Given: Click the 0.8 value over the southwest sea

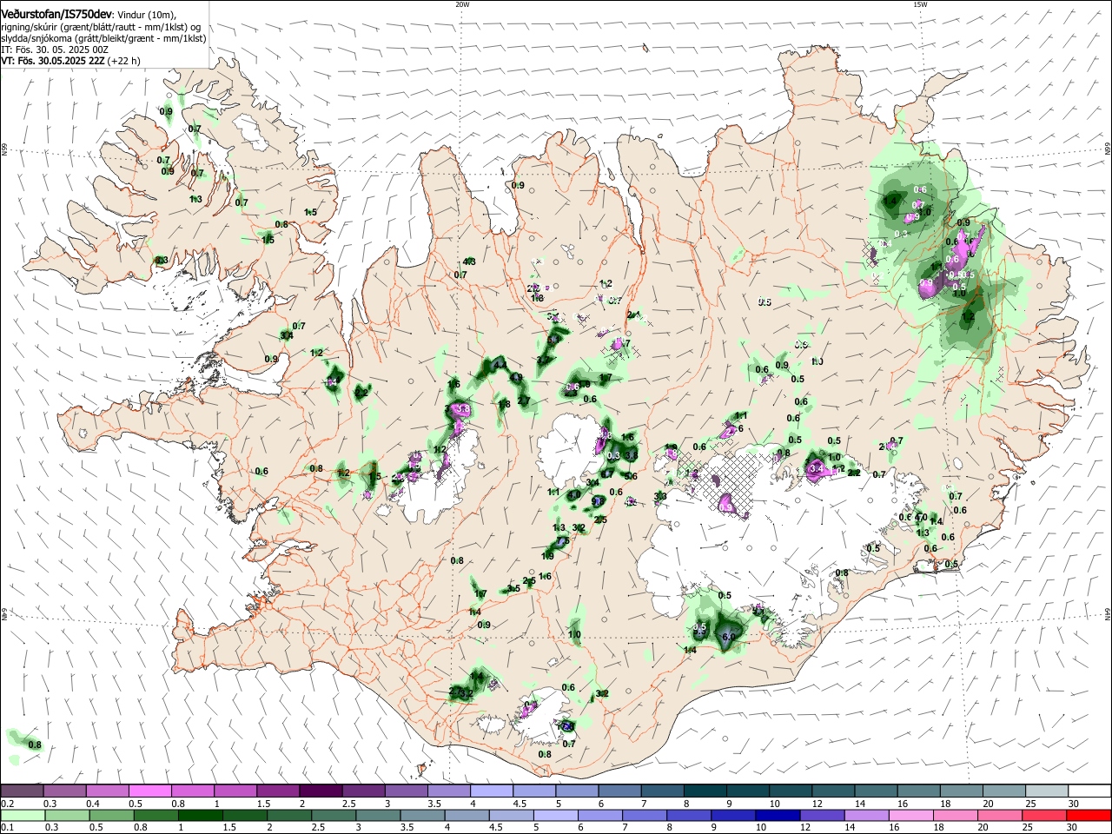Looking at the screenshot, I should point(35,745).
